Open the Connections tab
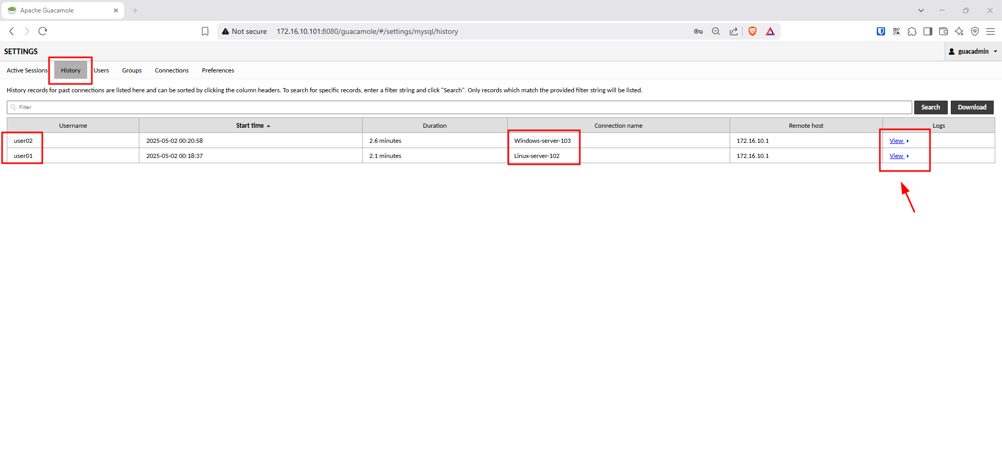Screen dimensions: 1002x451 [172, 70]
